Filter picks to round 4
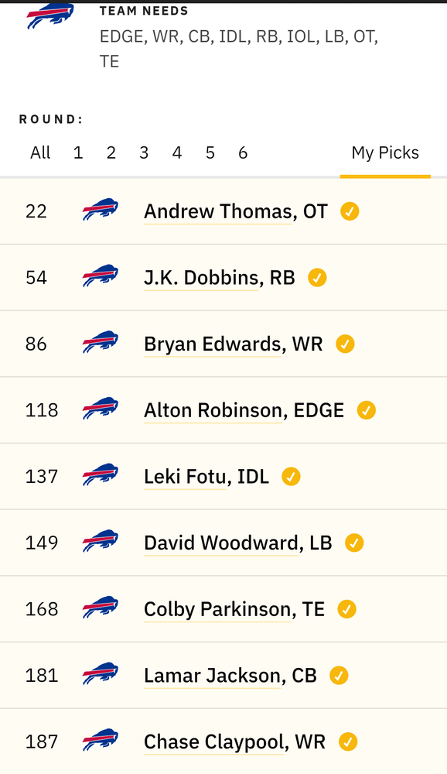The width and height of the screenshot is (447, 774). [177, 153]
